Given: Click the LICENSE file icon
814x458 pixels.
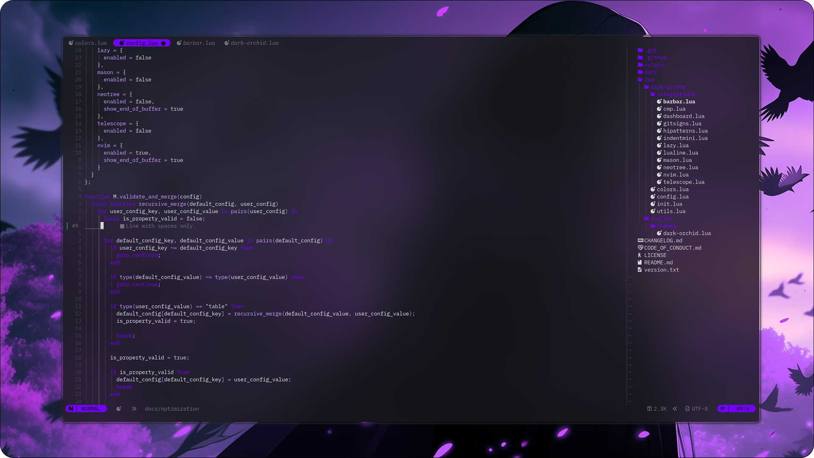Looking at the screenshot, I should pos(640,255).
